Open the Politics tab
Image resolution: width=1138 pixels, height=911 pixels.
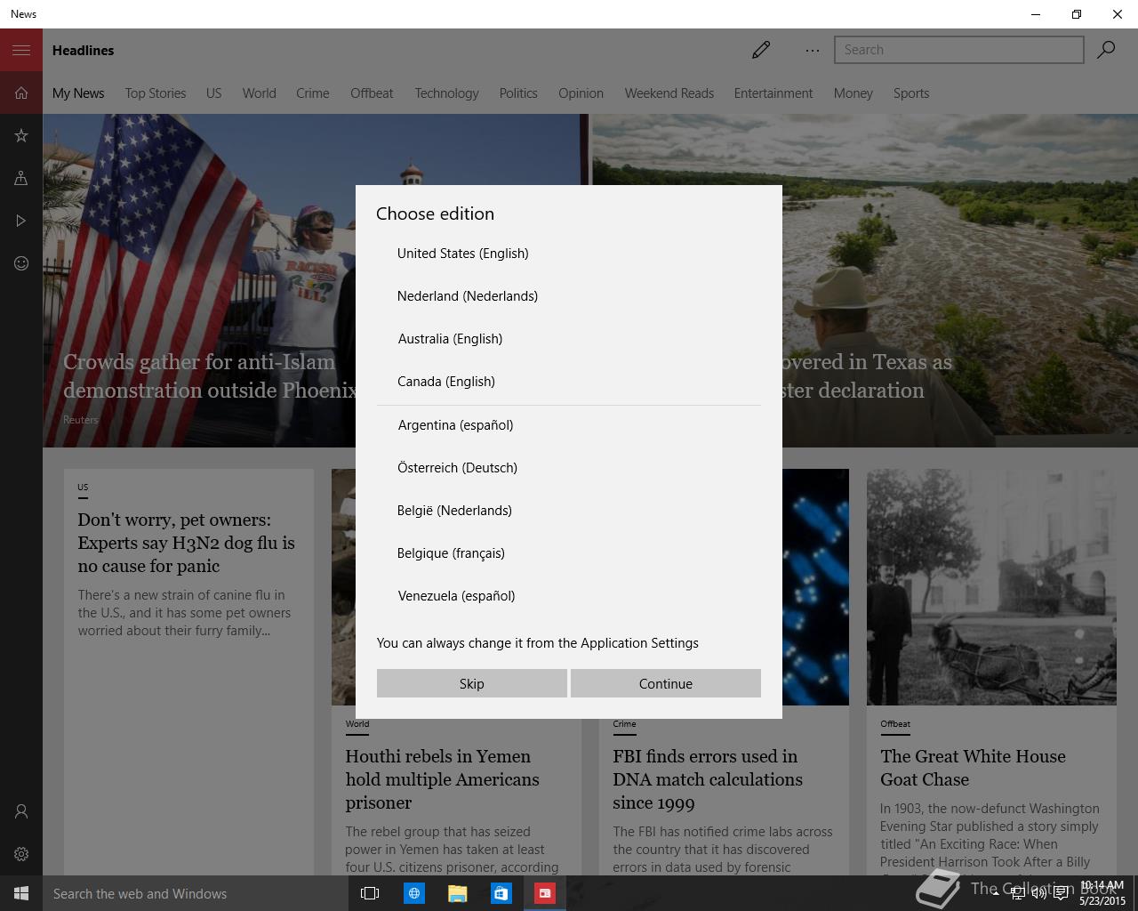[x=518, y=93]
